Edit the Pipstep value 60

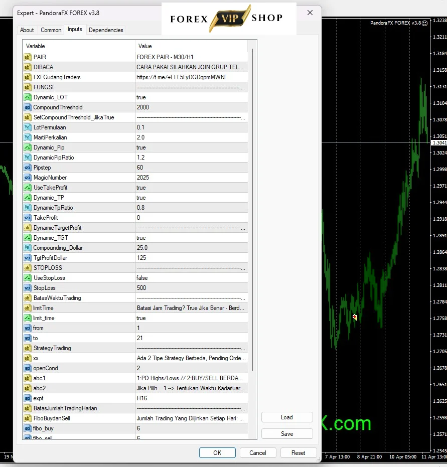192,168
